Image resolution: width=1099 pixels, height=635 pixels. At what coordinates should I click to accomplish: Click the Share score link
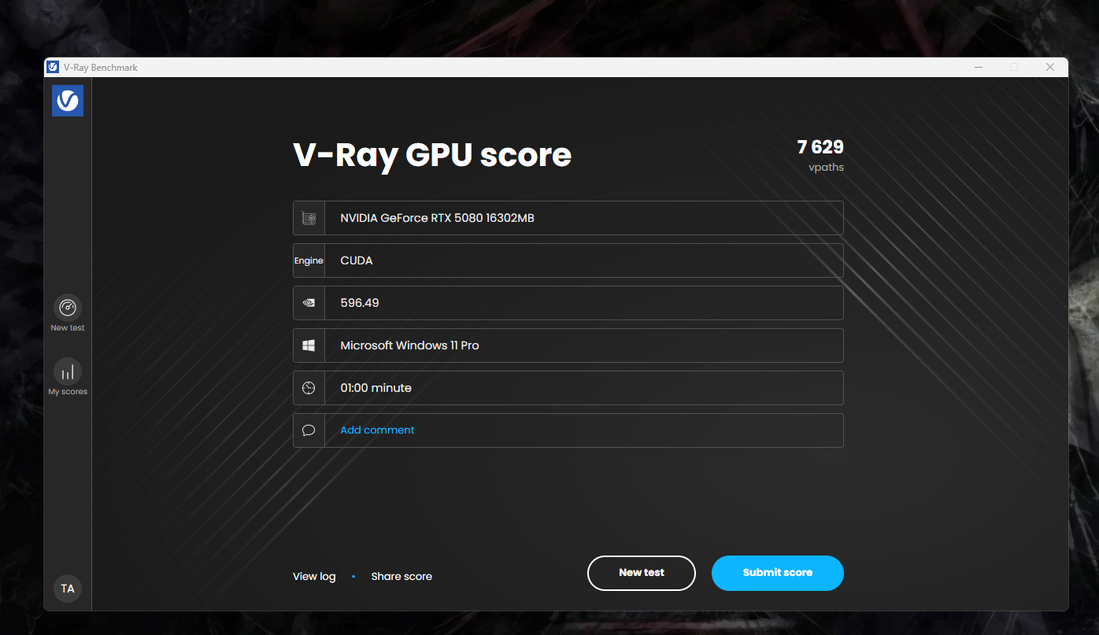401,577
